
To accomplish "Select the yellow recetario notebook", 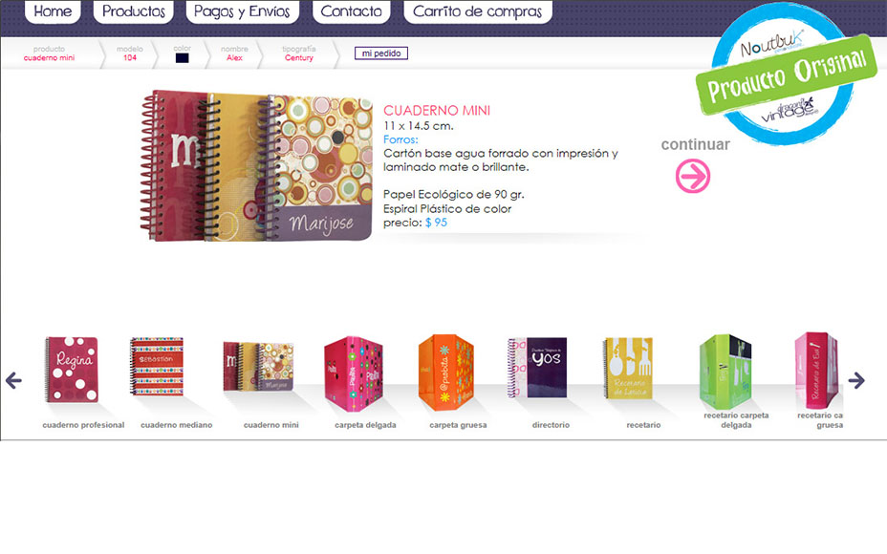I will click(x=628, y=368).
